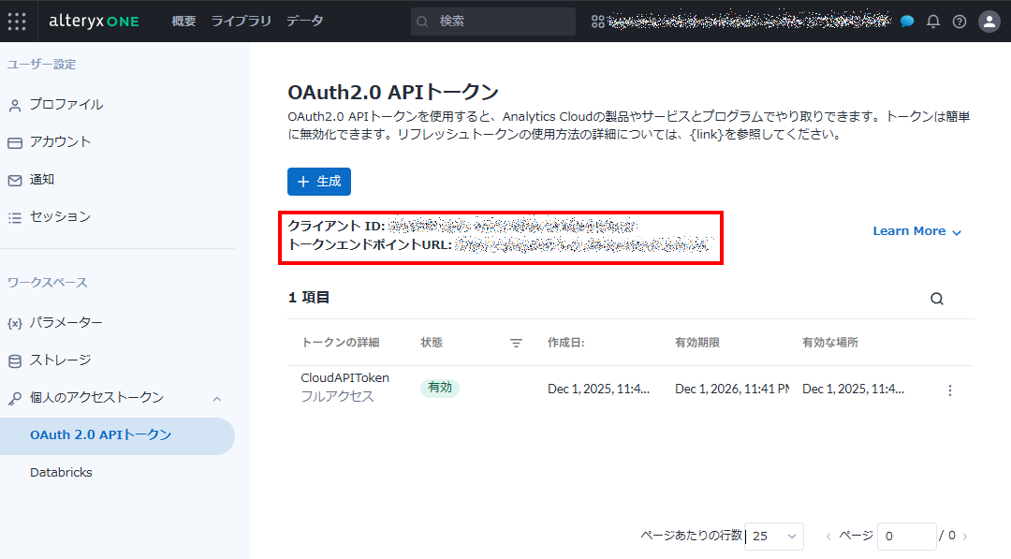Click the 生成 button
Viewport: 1011px width, 559px height.
[319, 182]
